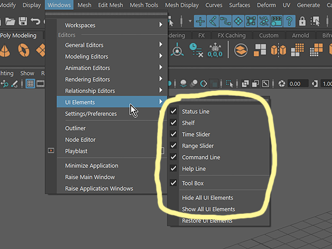Click the Windows menu tear-off bar
332x249 pixels.
tap(106, 14)
